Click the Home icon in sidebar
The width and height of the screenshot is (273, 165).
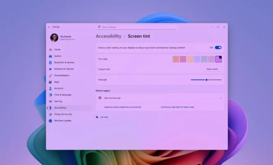(50, 49)
